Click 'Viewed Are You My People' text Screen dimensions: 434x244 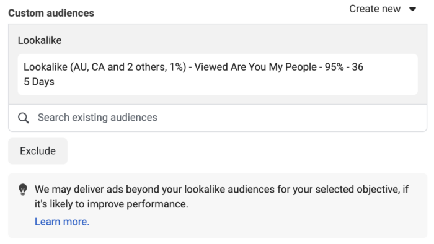point(255,67)
